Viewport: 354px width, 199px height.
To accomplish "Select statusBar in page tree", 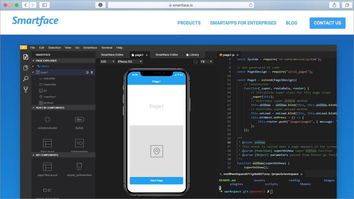I will click(x=49, y=78).
